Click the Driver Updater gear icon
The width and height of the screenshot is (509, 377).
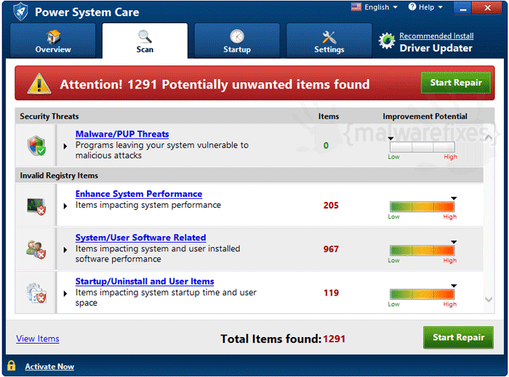(387, 41)
